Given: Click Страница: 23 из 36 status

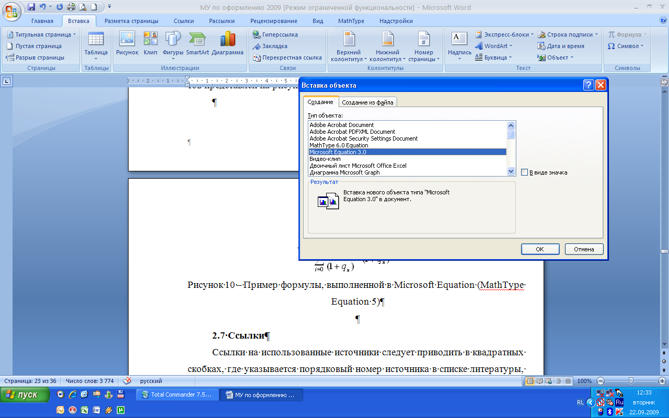Looking at the screenshot, I should pyautogui.click(x=30, y=381).
